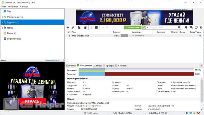The image size is (204, 115).
Task: Open the search provider dropdown arrow
Action: pos(147,28)
